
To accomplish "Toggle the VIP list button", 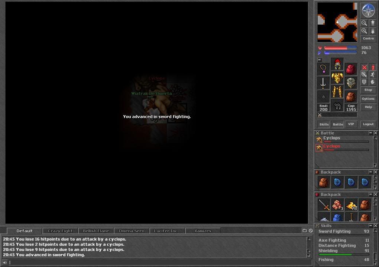I will (351, 124).
